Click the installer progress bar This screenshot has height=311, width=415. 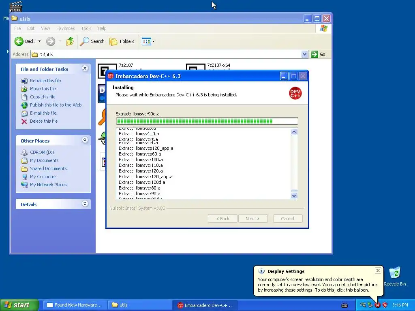pos(207,121)
